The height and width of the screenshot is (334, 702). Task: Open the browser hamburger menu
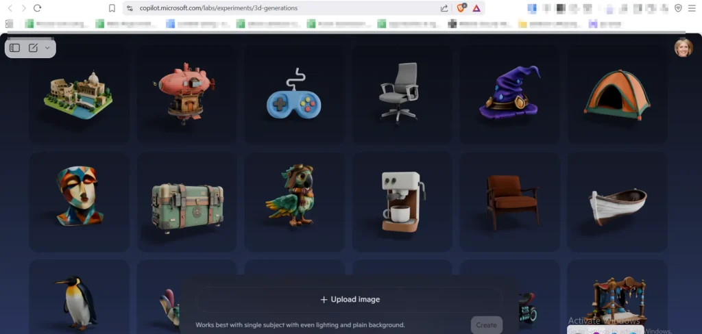click(692, 8)
